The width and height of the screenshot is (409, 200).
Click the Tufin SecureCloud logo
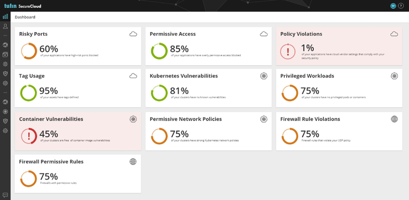23,6
